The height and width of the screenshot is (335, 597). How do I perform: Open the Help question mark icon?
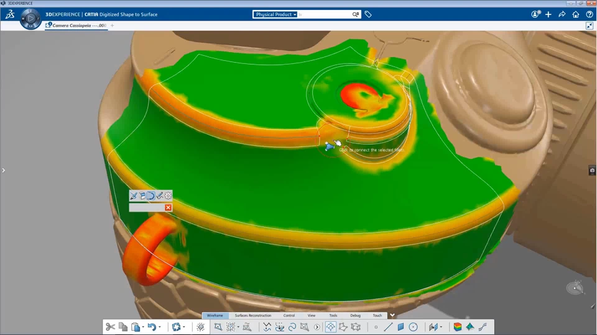tap(590, 14)
